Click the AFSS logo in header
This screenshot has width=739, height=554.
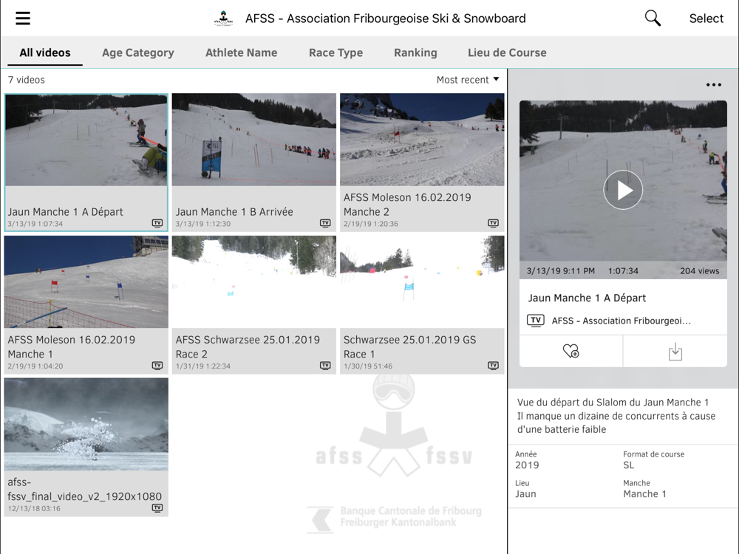pos(224,18)
